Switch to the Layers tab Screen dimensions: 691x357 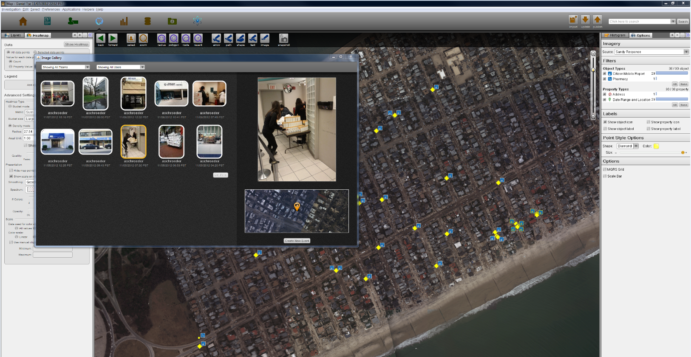coord(13,35)
